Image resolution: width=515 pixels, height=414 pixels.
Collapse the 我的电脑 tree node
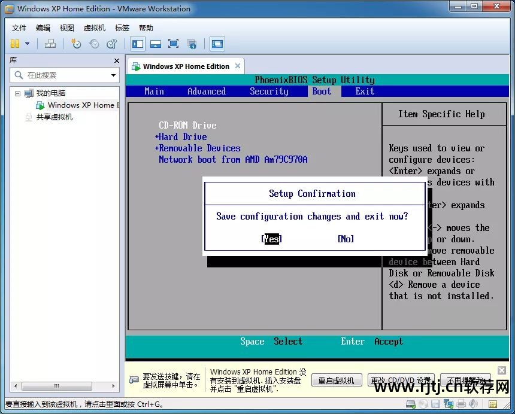(x=17, y=93)
